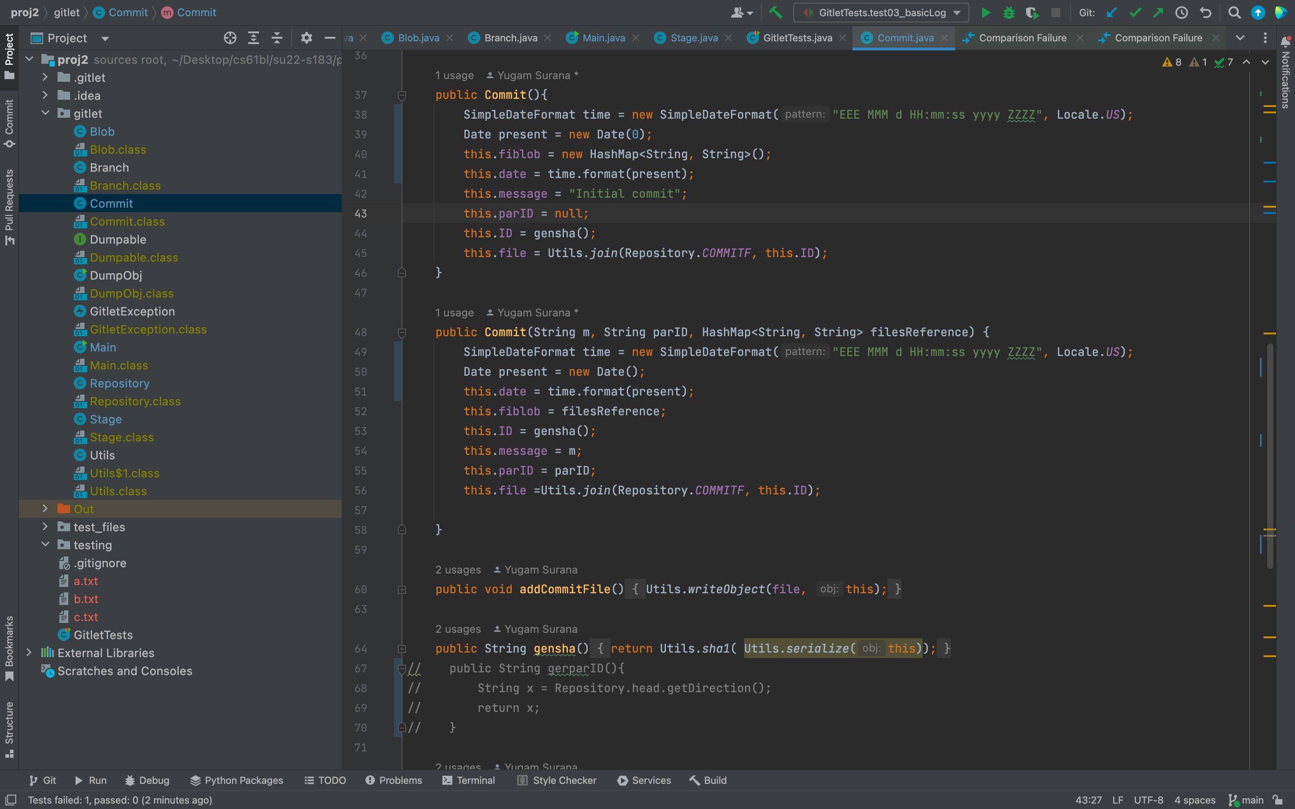This screenshot has width=1295, height=809.
Task: Click the Build project hammer icon
Action: coord(775,12)
